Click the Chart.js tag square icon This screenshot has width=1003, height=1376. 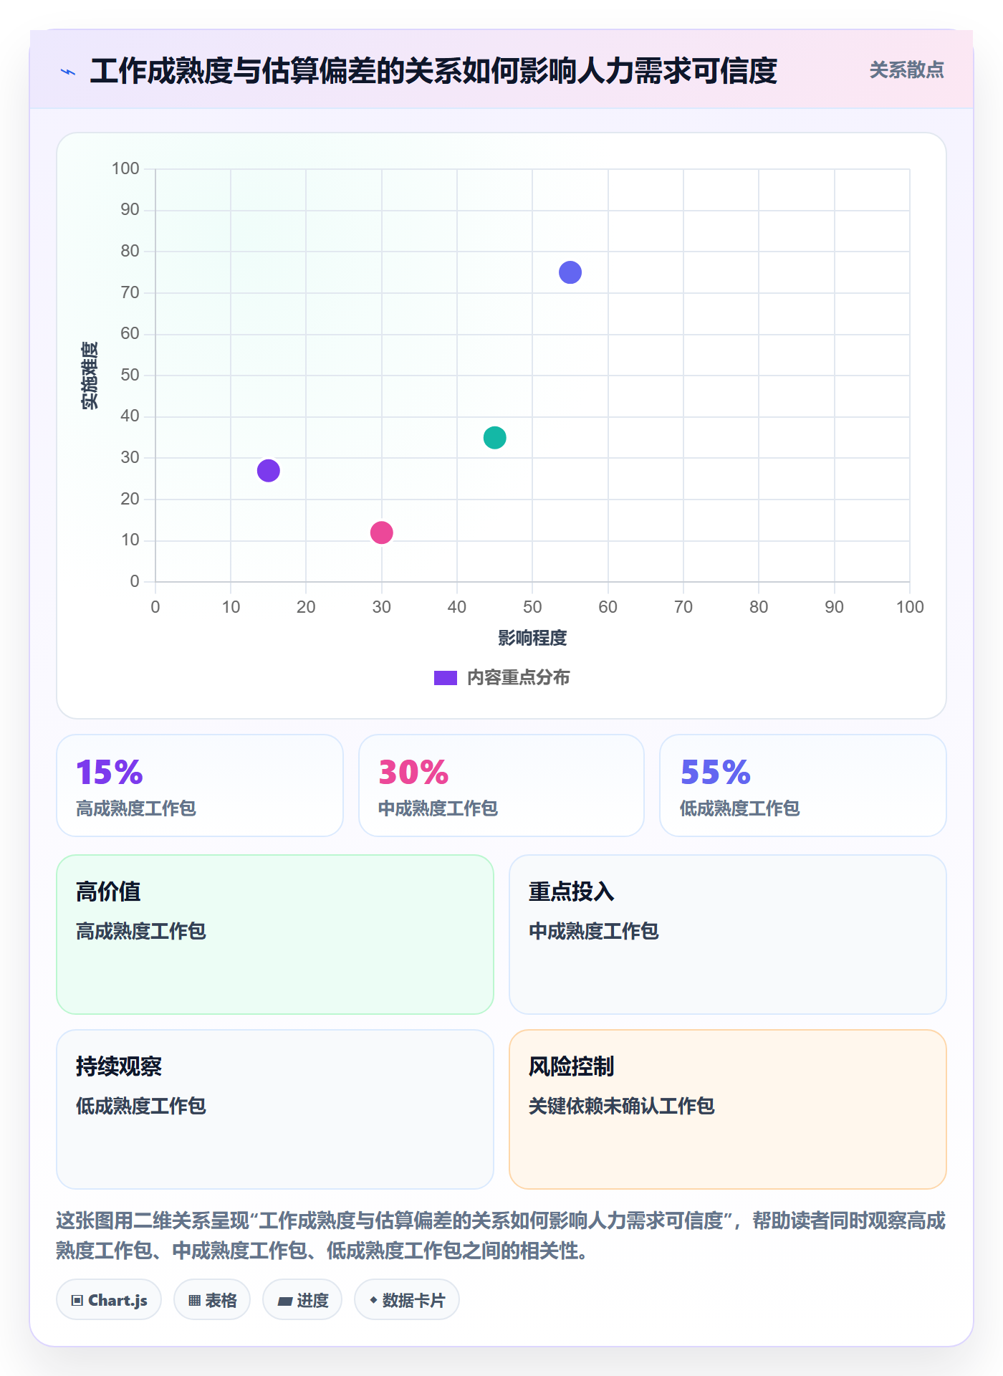(x=77, y=1301)
